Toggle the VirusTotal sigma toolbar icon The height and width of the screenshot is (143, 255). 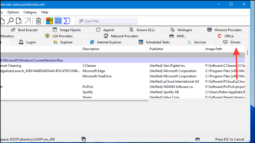(67, 21)
